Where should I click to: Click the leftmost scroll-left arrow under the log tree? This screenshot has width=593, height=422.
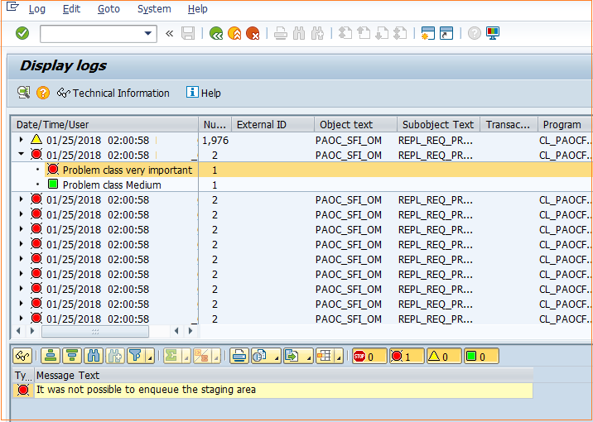[x=18, y=331]
